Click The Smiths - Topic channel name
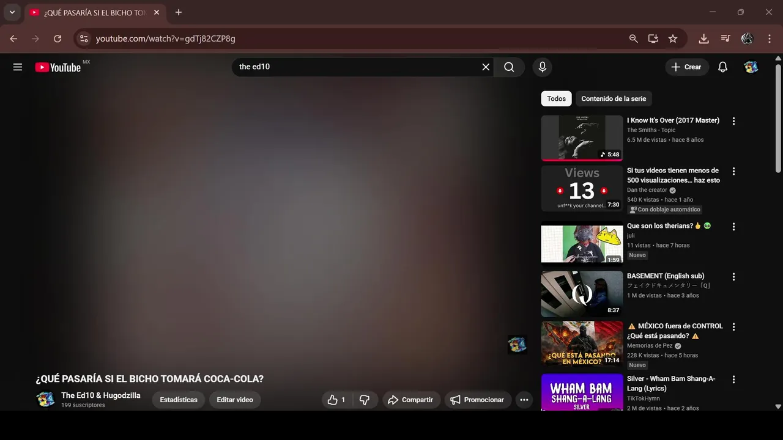The image size is (783, 440). (x=651, y=130)
